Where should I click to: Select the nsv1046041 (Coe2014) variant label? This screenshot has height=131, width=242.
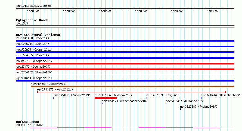pos(33,44)
